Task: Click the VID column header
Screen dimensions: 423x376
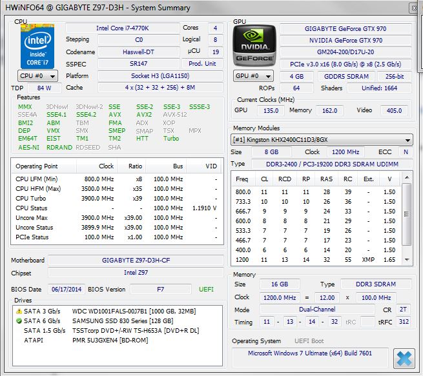Action: point(204,166)
